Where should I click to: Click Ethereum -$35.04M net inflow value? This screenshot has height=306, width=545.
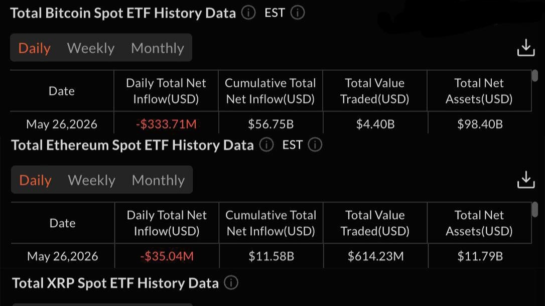click(x=167, y=256)
